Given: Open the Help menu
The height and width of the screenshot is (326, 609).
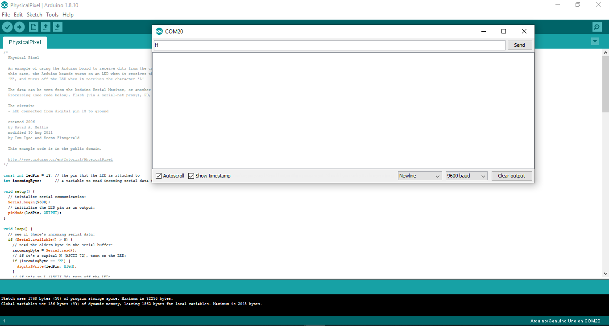Looking at the screenshot, I should coord(68,15).
